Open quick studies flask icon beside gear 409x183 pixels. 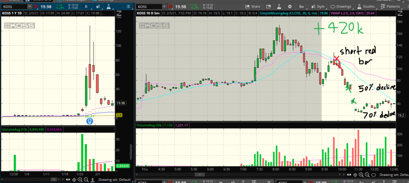tap(279, 6)
